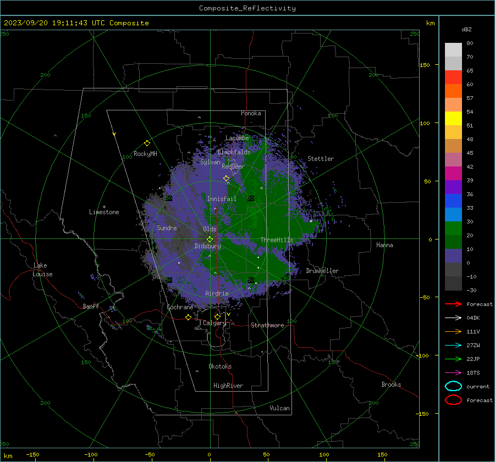Click the Lacombe town label
The image size is (495, 462).
[x=237, y=138]
